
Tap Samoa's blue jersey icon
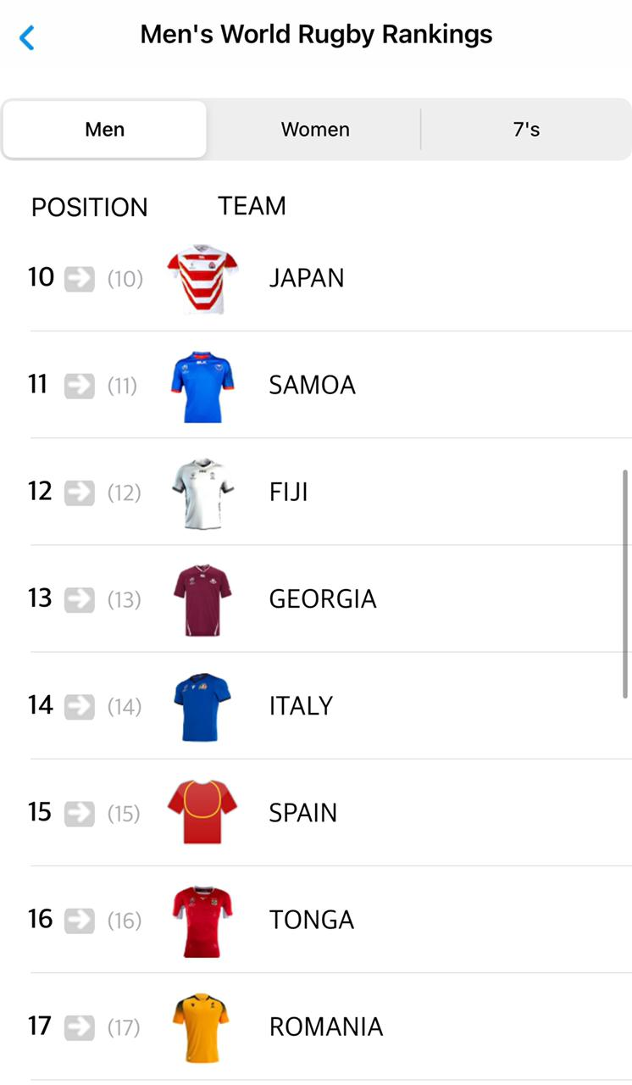[x=202, y=387]
